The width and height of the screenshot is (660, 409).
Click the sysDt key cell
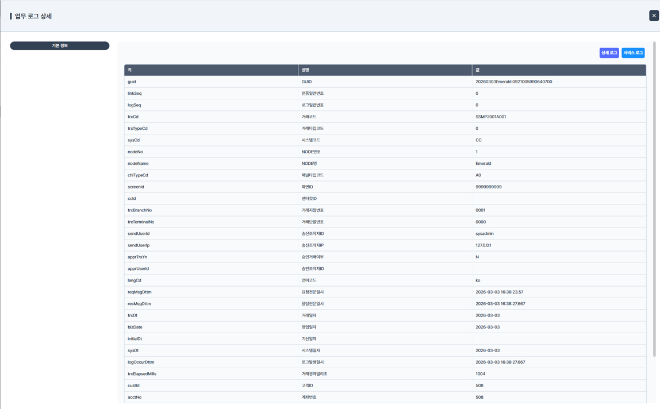click(x=211, y=350)
